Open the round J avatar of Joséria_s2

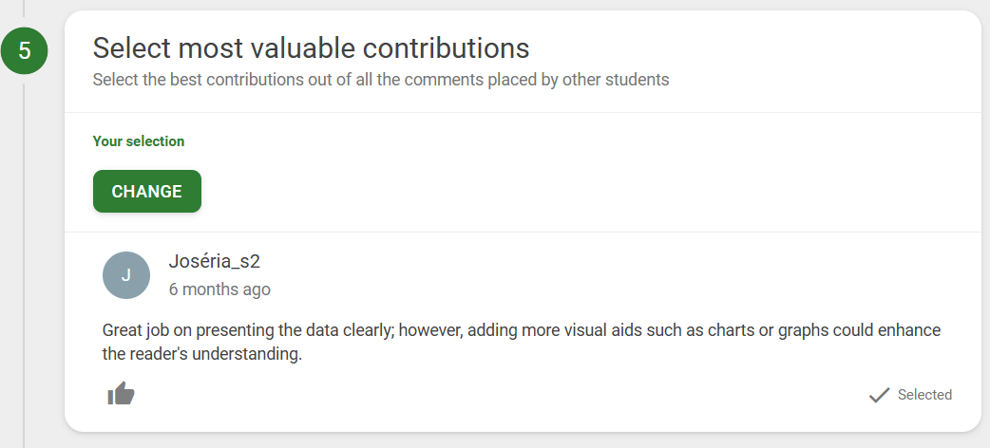point(126,275)
